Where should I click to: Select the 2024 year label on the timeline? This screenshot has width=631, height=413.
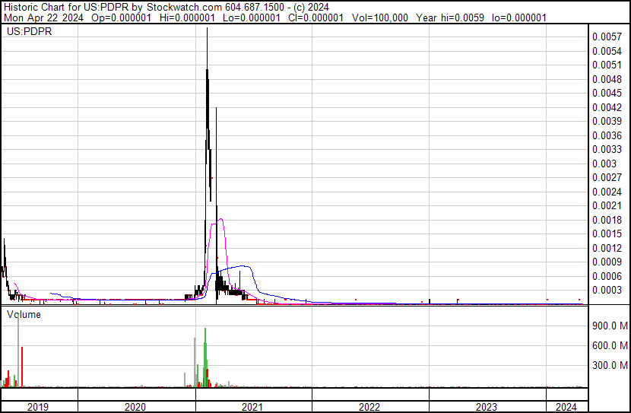coord(565,407)
